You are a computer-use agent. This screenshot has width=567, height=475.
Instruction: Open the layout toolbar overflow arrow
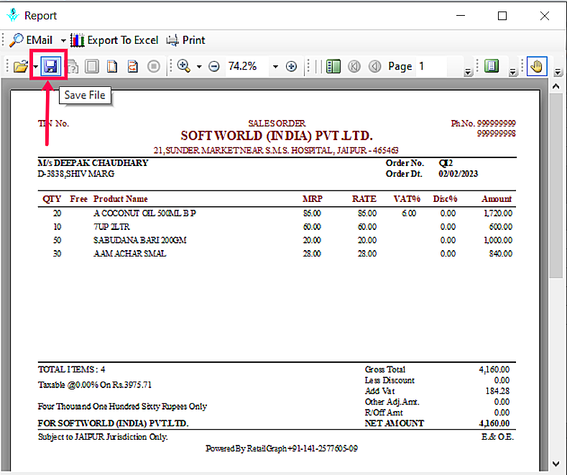(512, 72)
